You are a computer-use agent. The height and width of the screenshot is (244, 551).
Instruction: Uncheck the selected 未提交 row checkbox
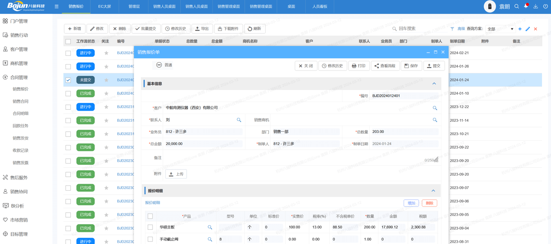click(x=68, y=80)
